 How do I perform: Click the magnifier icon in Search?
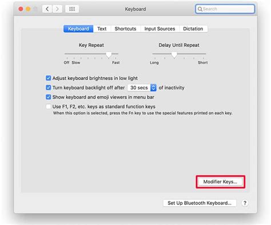[x=200, y=9]
